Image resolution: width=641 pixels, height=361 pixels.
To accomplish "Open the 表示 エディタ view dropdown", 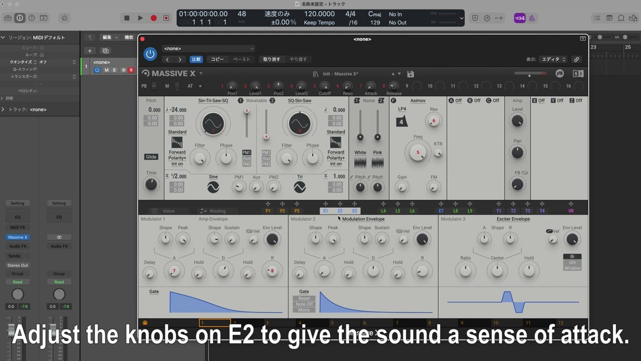I will pyautogui.click(x=553, y=59).
